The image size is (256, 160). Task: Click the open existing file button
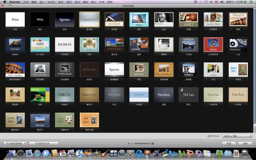tap(44, 143)
